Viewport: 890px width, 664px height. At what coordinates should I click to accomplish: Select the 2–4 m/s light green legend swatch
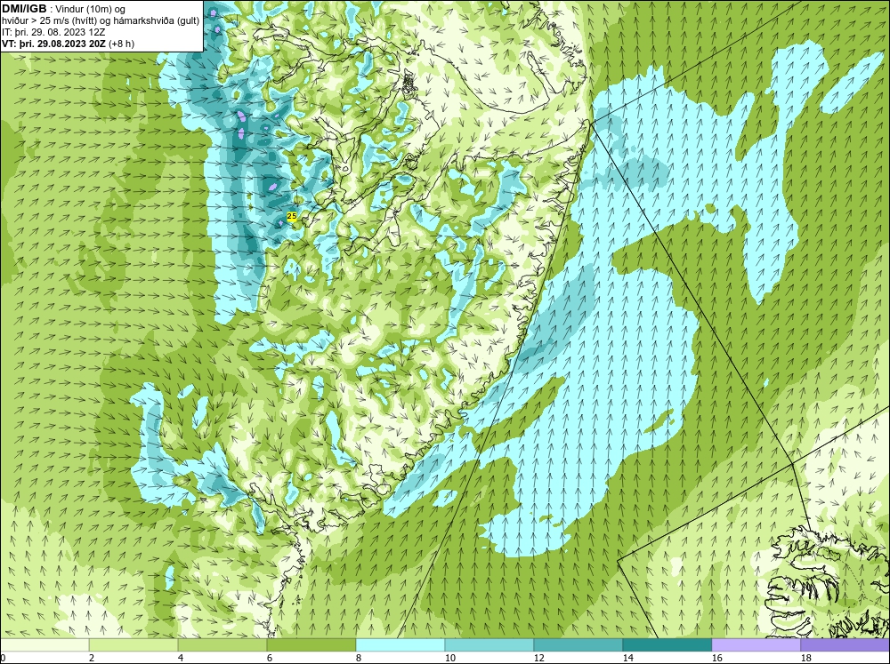(133, 644)
